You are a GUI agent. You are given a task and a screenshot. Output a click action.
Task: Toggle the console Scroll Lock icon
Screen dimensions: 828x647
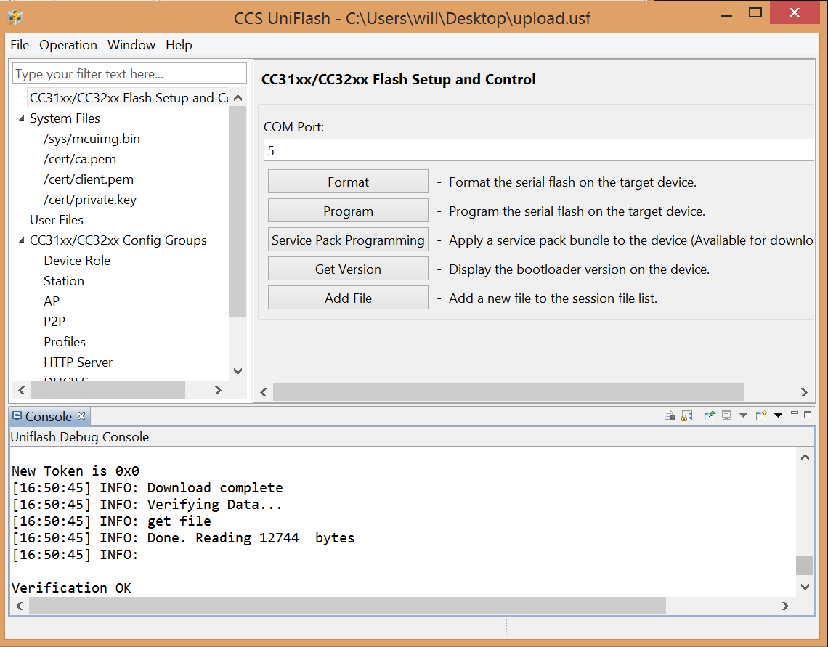(686, 416)
